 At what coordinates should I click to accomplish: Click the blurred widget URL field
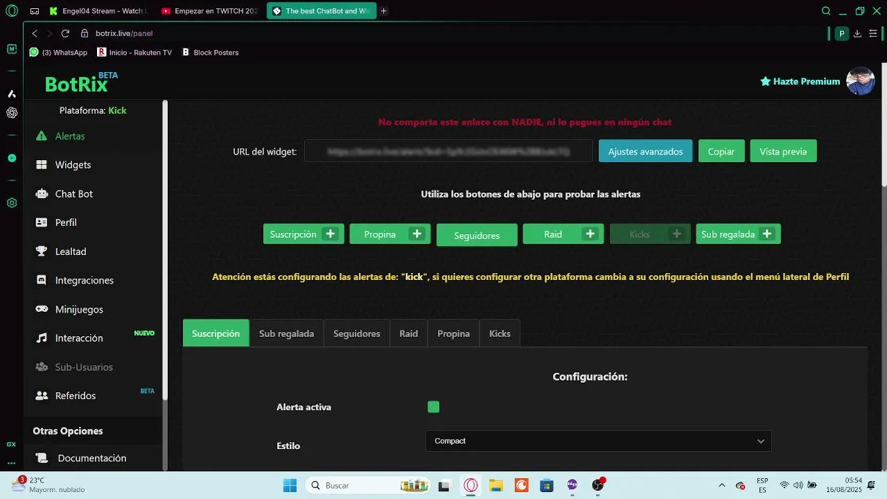[448, 151]
